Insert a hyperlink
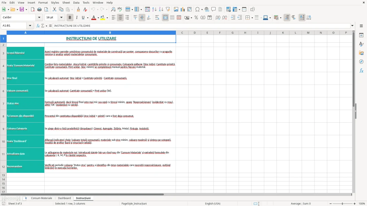 pyautogui.click(x=207, y=9)
